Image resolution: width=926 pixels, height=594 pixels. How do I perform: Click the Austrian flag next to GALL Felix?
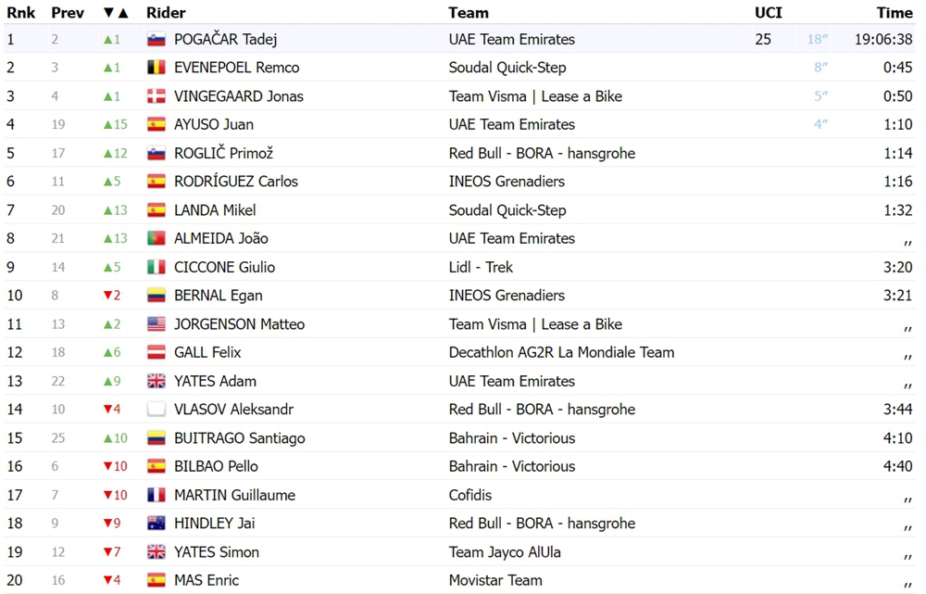pyautogui.click(x=156, y=352)
